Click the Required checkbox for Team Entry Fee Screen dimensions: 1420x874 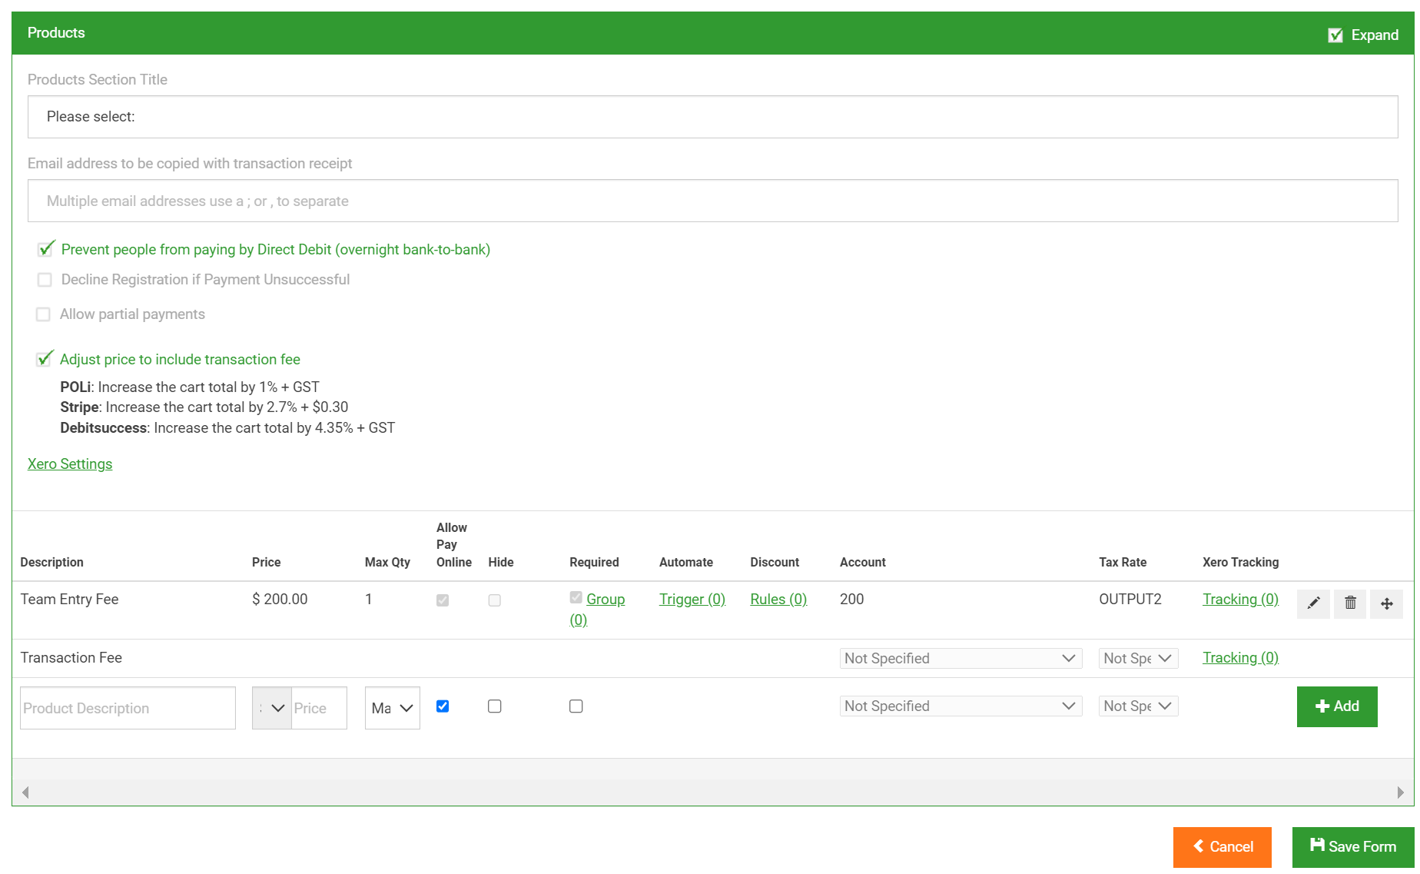[576, 597]
